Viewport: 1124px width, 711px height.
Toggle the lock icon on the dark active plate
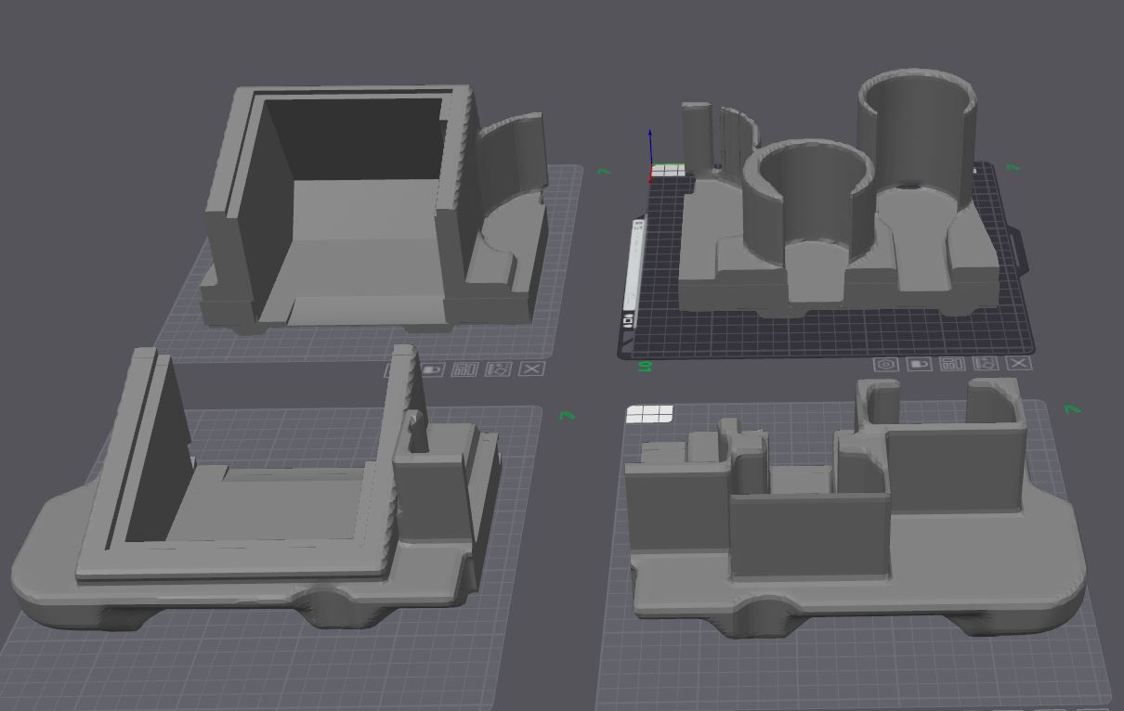point(919,364)
